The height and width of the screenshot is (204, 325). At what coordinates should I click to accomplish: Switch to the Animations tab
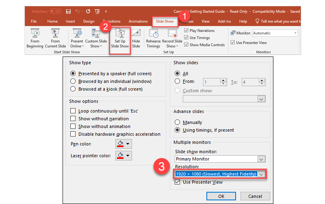click(x=138, y=21)
